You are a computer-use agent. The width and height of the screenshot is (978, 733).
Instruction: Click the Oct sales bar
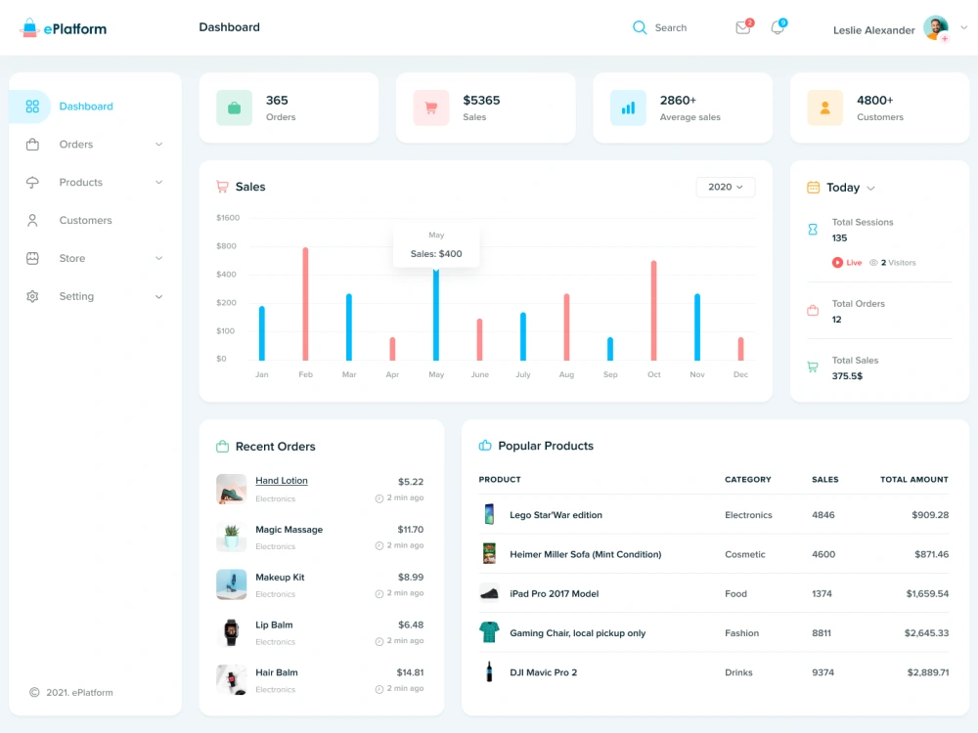(653, 311)
